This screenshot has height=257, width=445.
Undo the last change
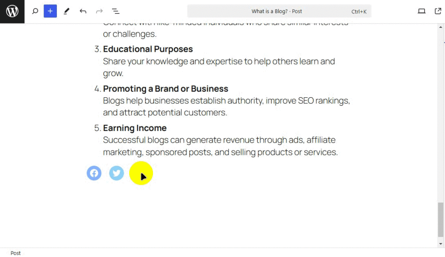(x=83, y=11)
